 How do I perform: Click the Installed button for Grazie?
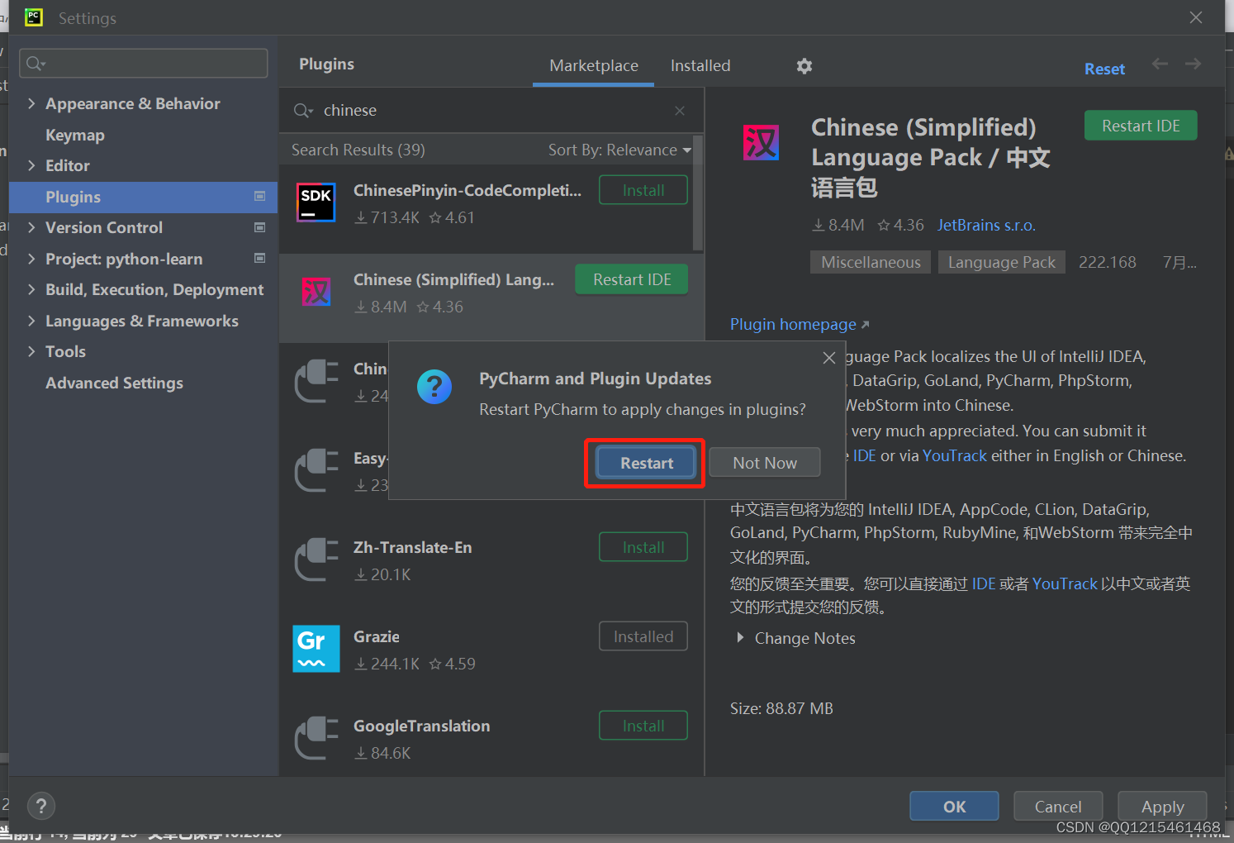[643, 636]
